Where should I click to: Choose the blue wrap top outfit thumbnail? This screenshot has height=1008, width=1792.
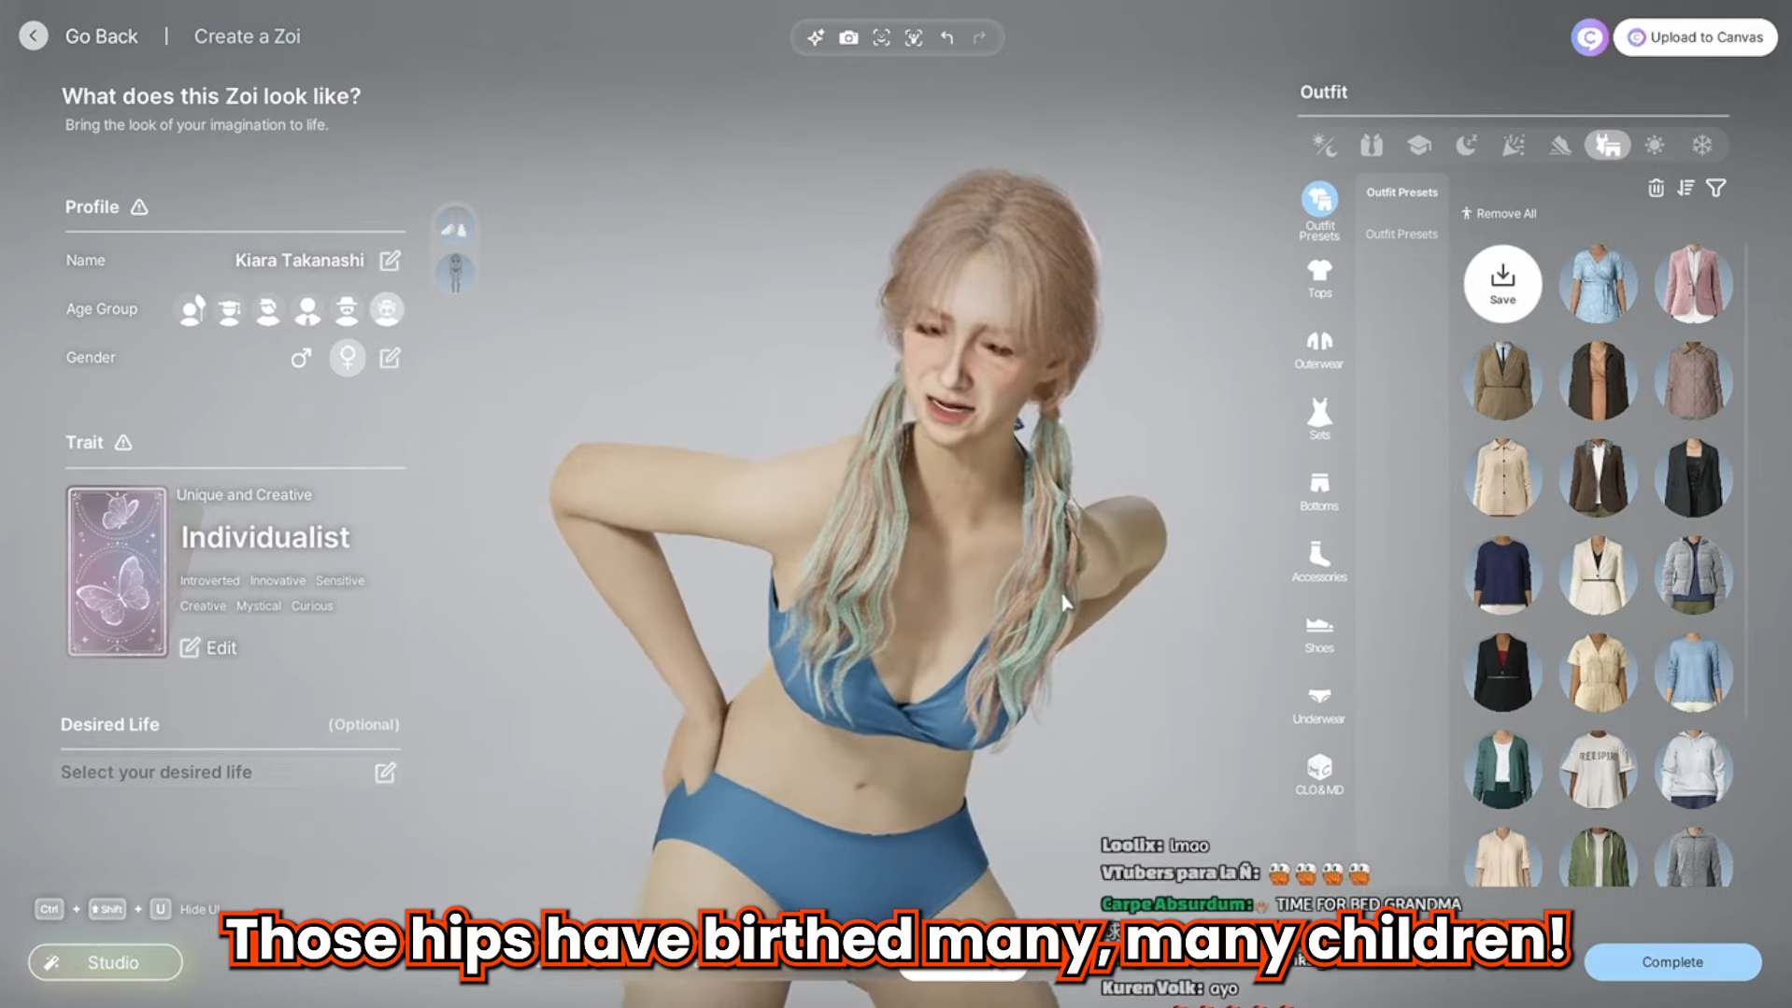pyautogui.click(x=1598, y=284)
